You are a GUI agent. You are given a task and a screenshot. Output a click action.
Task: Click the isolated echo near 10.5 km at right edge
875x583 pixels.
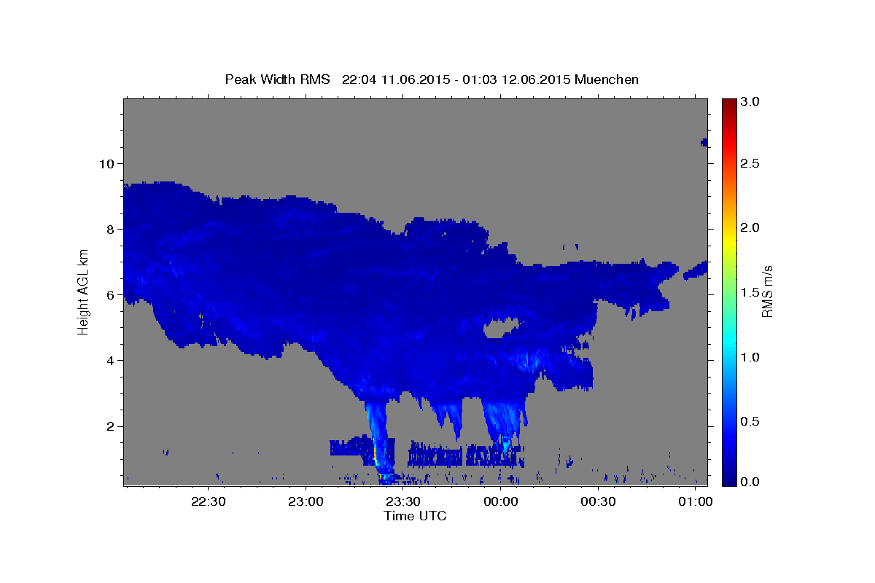click(704, 143)
